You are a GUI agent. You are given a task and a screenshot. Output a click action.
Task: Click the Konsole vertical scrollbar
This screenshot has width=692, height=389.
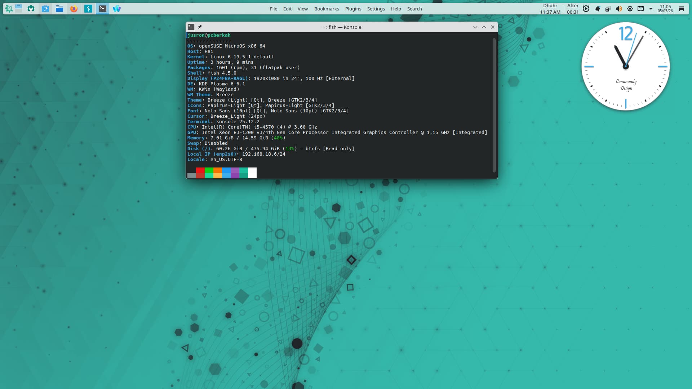click(x=494, y=104)
